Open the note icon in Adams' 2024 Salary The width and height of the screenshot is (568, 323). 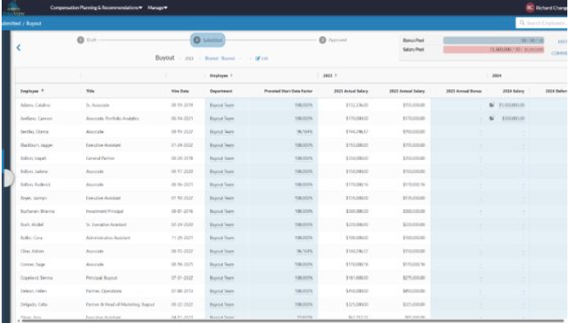pyautogui.click(x=492, y=105)
